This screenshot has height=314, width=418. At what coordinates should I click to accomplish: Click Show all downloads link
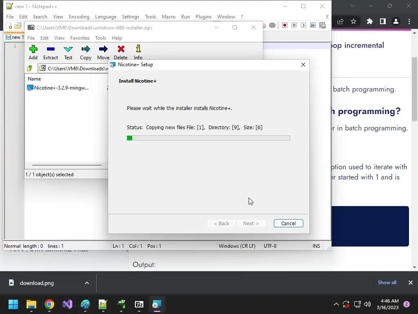(x=387, y=283)
